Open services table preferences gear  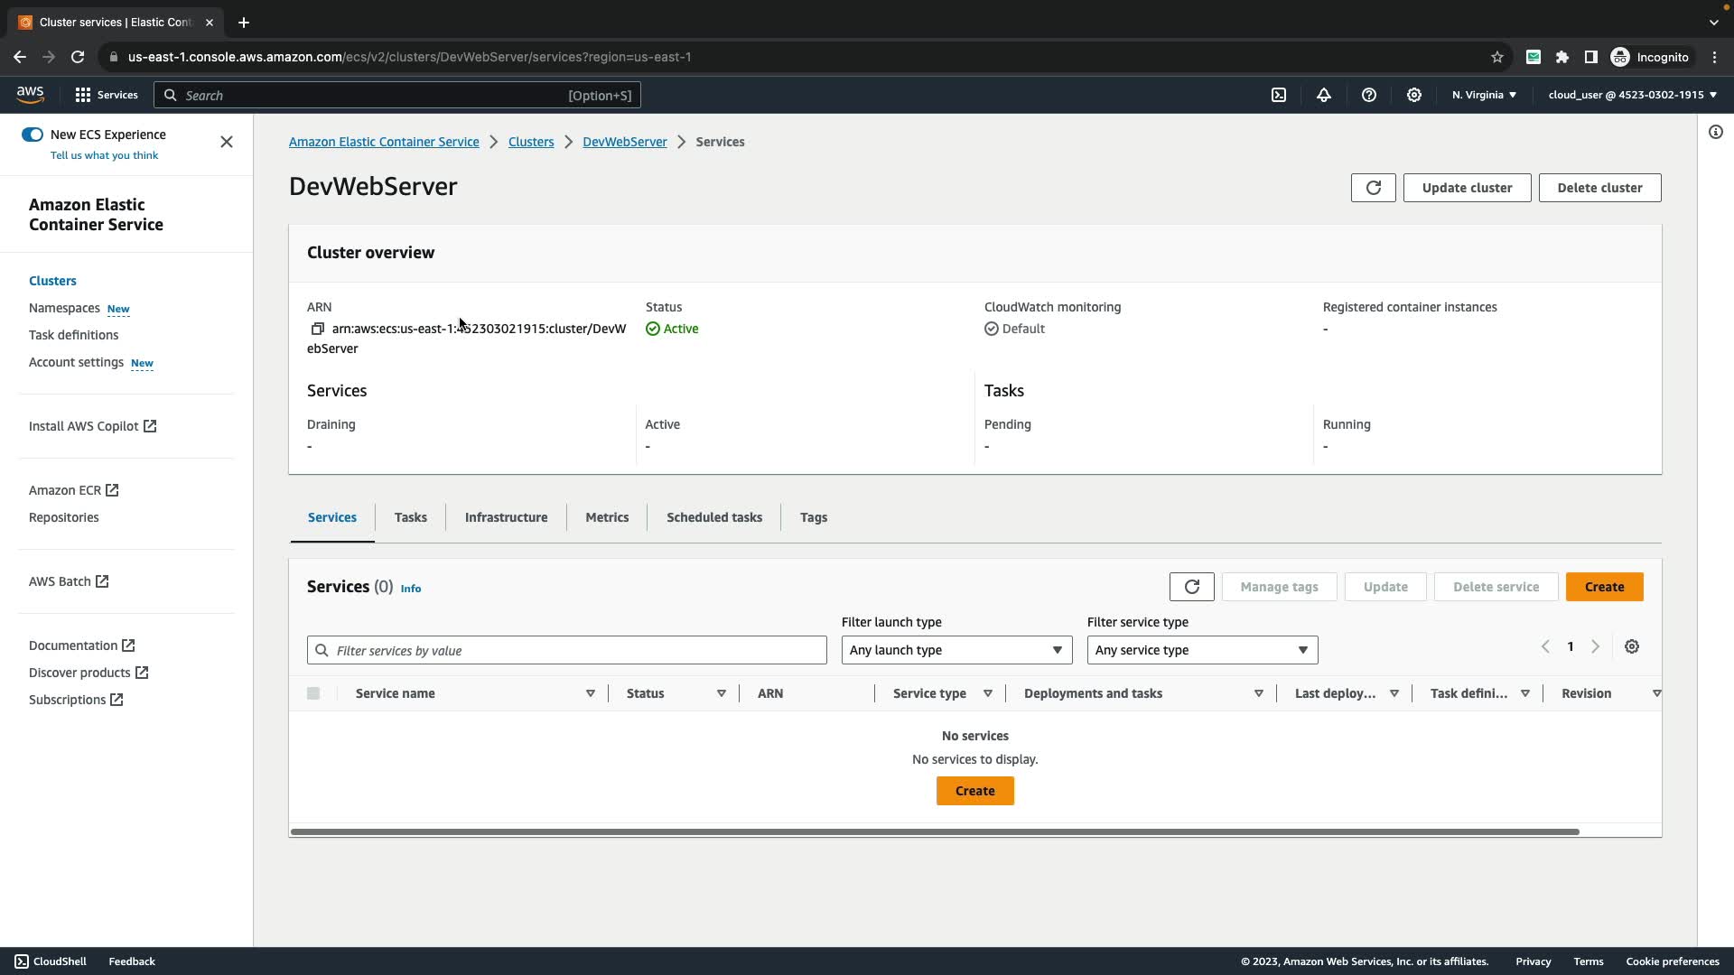pos(1632,646)
